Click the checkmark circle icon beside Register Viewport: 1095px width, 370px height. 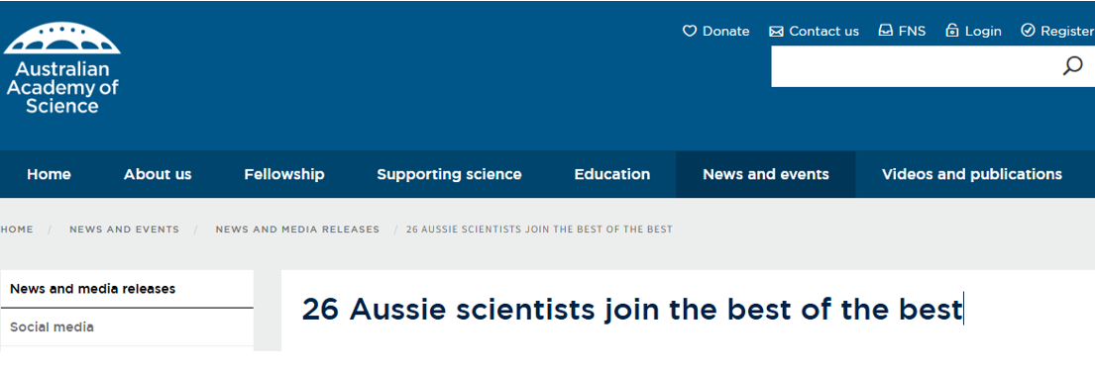[x=1028, y=30]
